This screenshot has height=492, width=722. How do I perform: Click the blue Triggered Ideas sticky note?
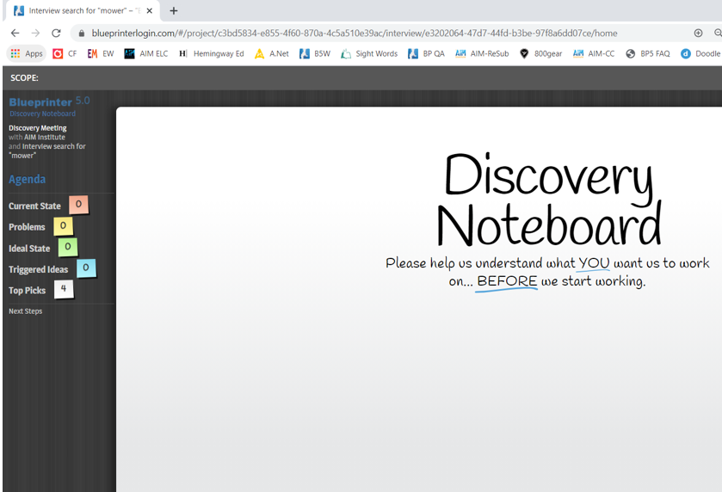point(86,268)
